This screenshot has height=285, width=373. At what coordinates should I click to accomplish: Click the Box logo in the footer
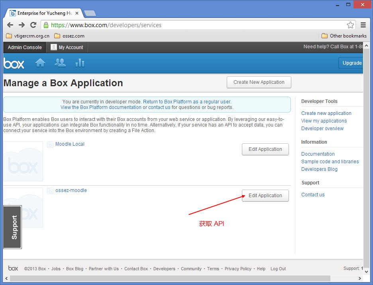13,268
